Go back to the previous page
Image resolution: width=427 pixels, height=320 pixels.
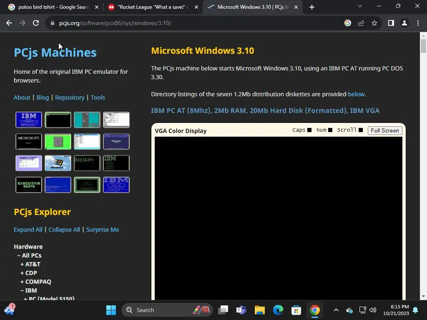[9, 23]
